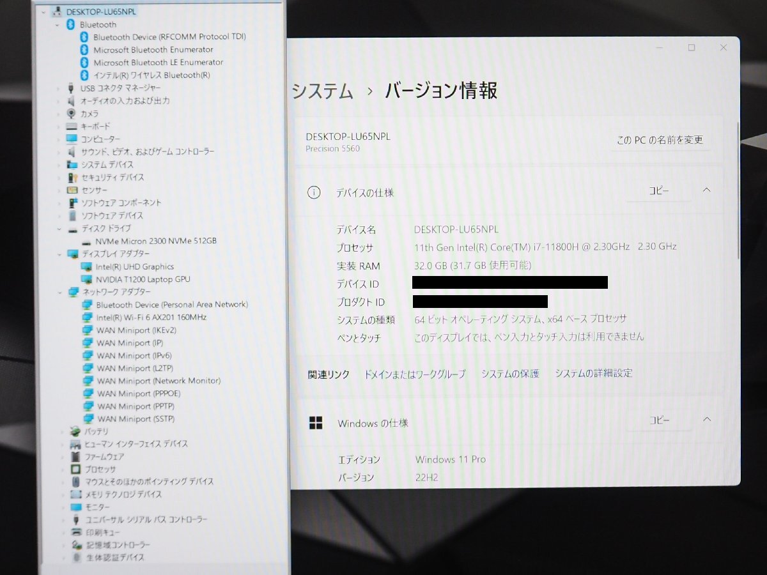Click the コンピューター category icon
The image size is (767, 575).
point(72,139)
